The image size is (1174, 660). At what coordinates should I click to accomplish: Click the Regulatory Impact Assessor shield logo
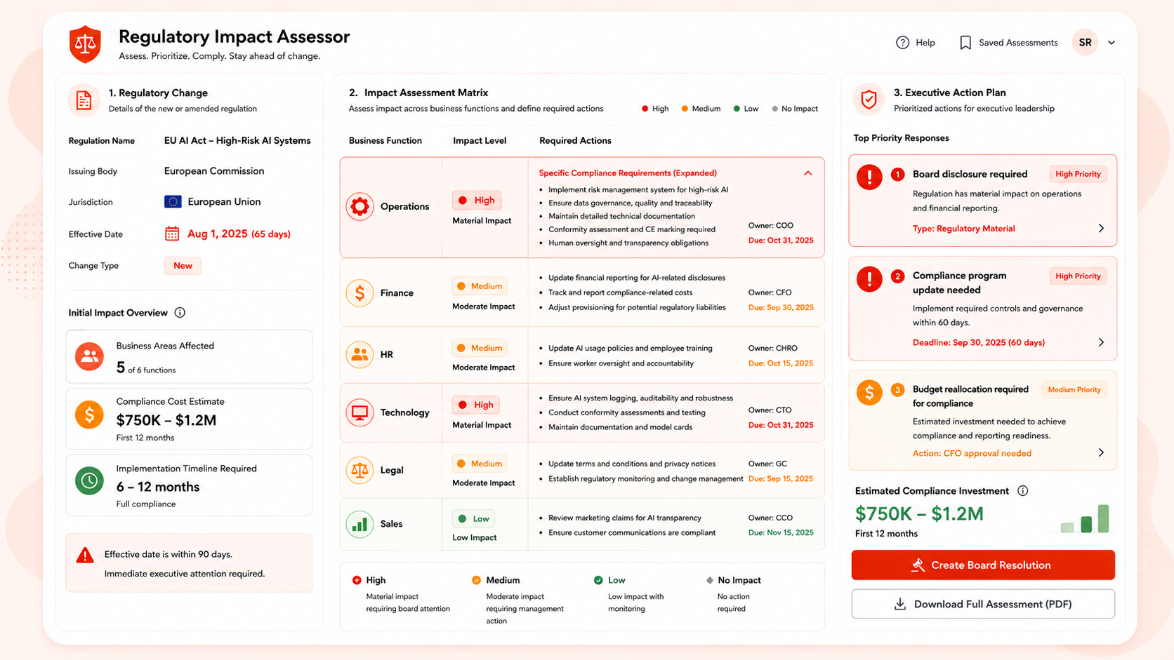pos(85,44)
